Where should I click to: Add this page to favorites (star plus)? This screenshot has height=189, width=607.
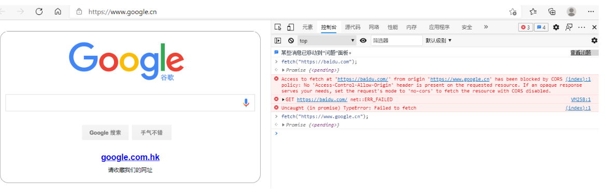pyautogui.click(x=513, y=11)
